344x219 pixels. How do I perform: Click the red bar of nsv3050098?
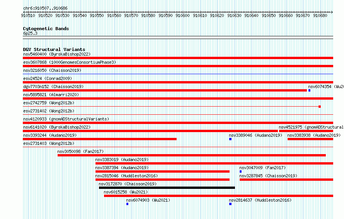[192, 155]
